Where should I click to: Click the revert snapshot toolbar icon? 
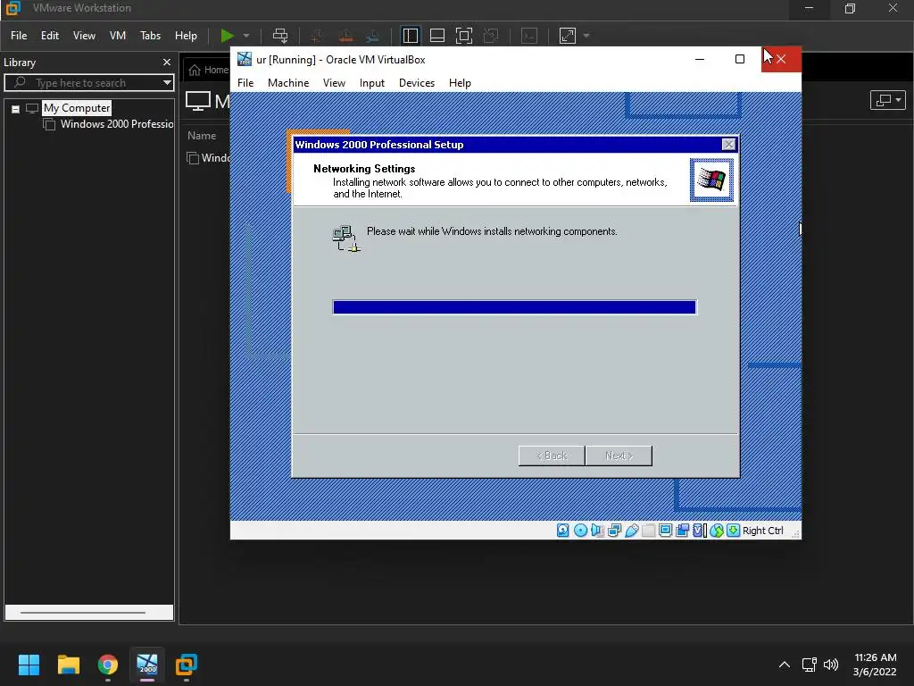[x=345, y=36]
